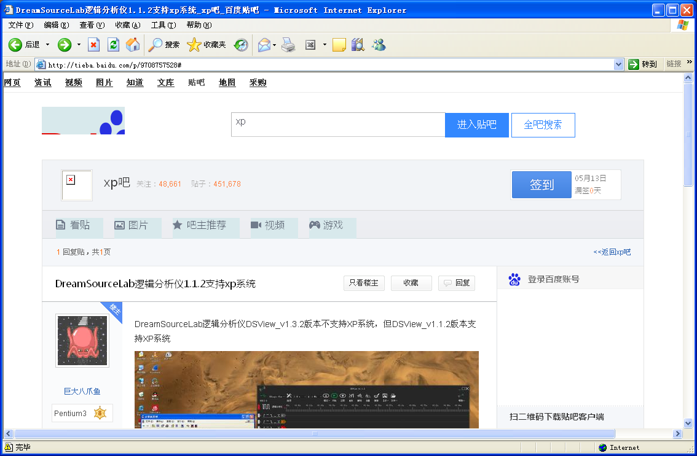Viewport: 697px width, 456px height.
Task: Click the <<返回xp吧 link
Action: (x=612, y=252)
